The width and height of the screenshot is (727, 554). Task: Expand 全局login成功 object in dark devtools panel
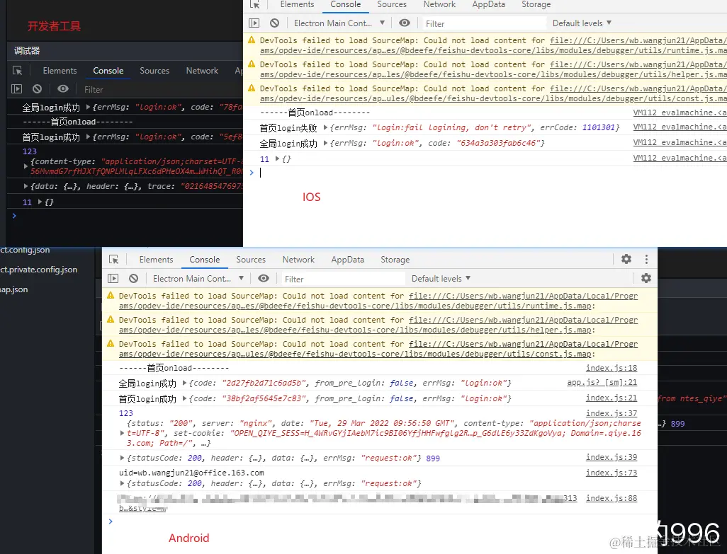[88, 107]
